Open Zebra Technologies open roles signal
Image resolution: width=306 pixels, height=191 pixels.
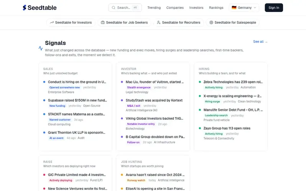pyautogui.click(x=233, y=82)
